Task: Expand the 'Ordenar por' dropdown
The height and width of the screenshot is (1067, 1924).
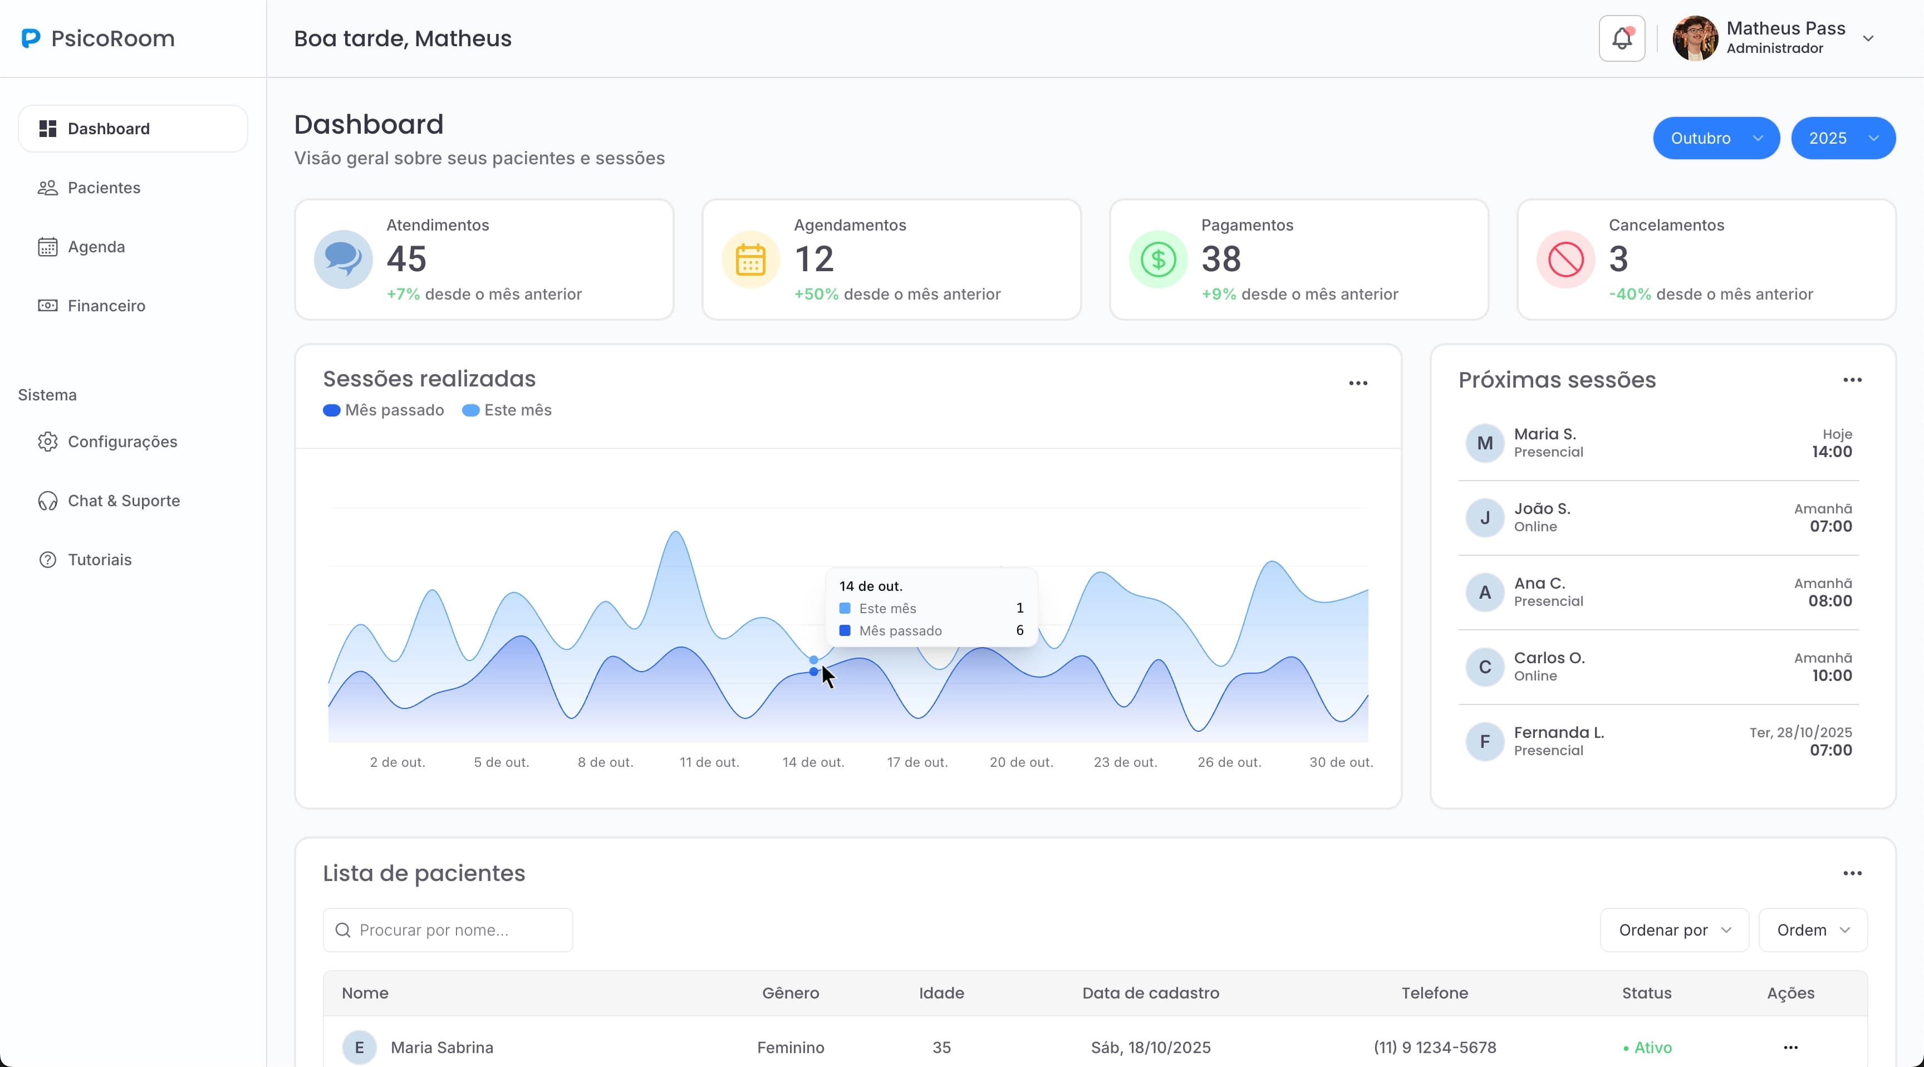Action: tap(1673, 929)
